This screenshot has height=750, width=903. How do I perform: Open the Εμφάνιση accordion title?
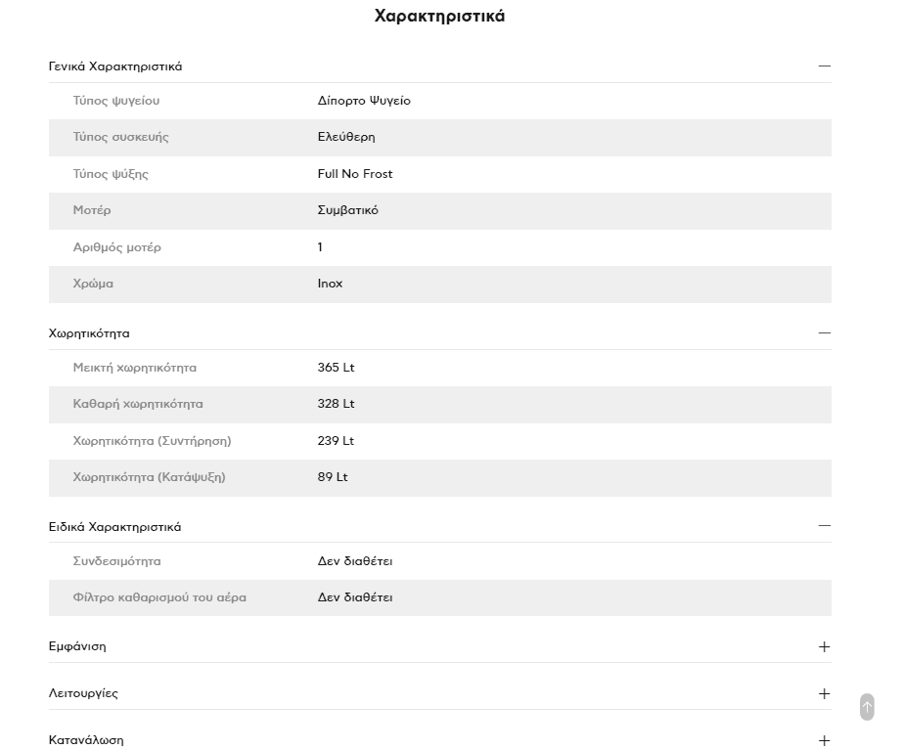pos(77,646)
